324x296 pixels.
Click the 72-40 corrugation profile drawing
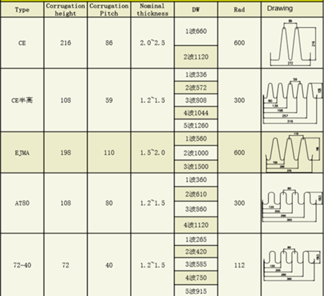tap(292, 264)
